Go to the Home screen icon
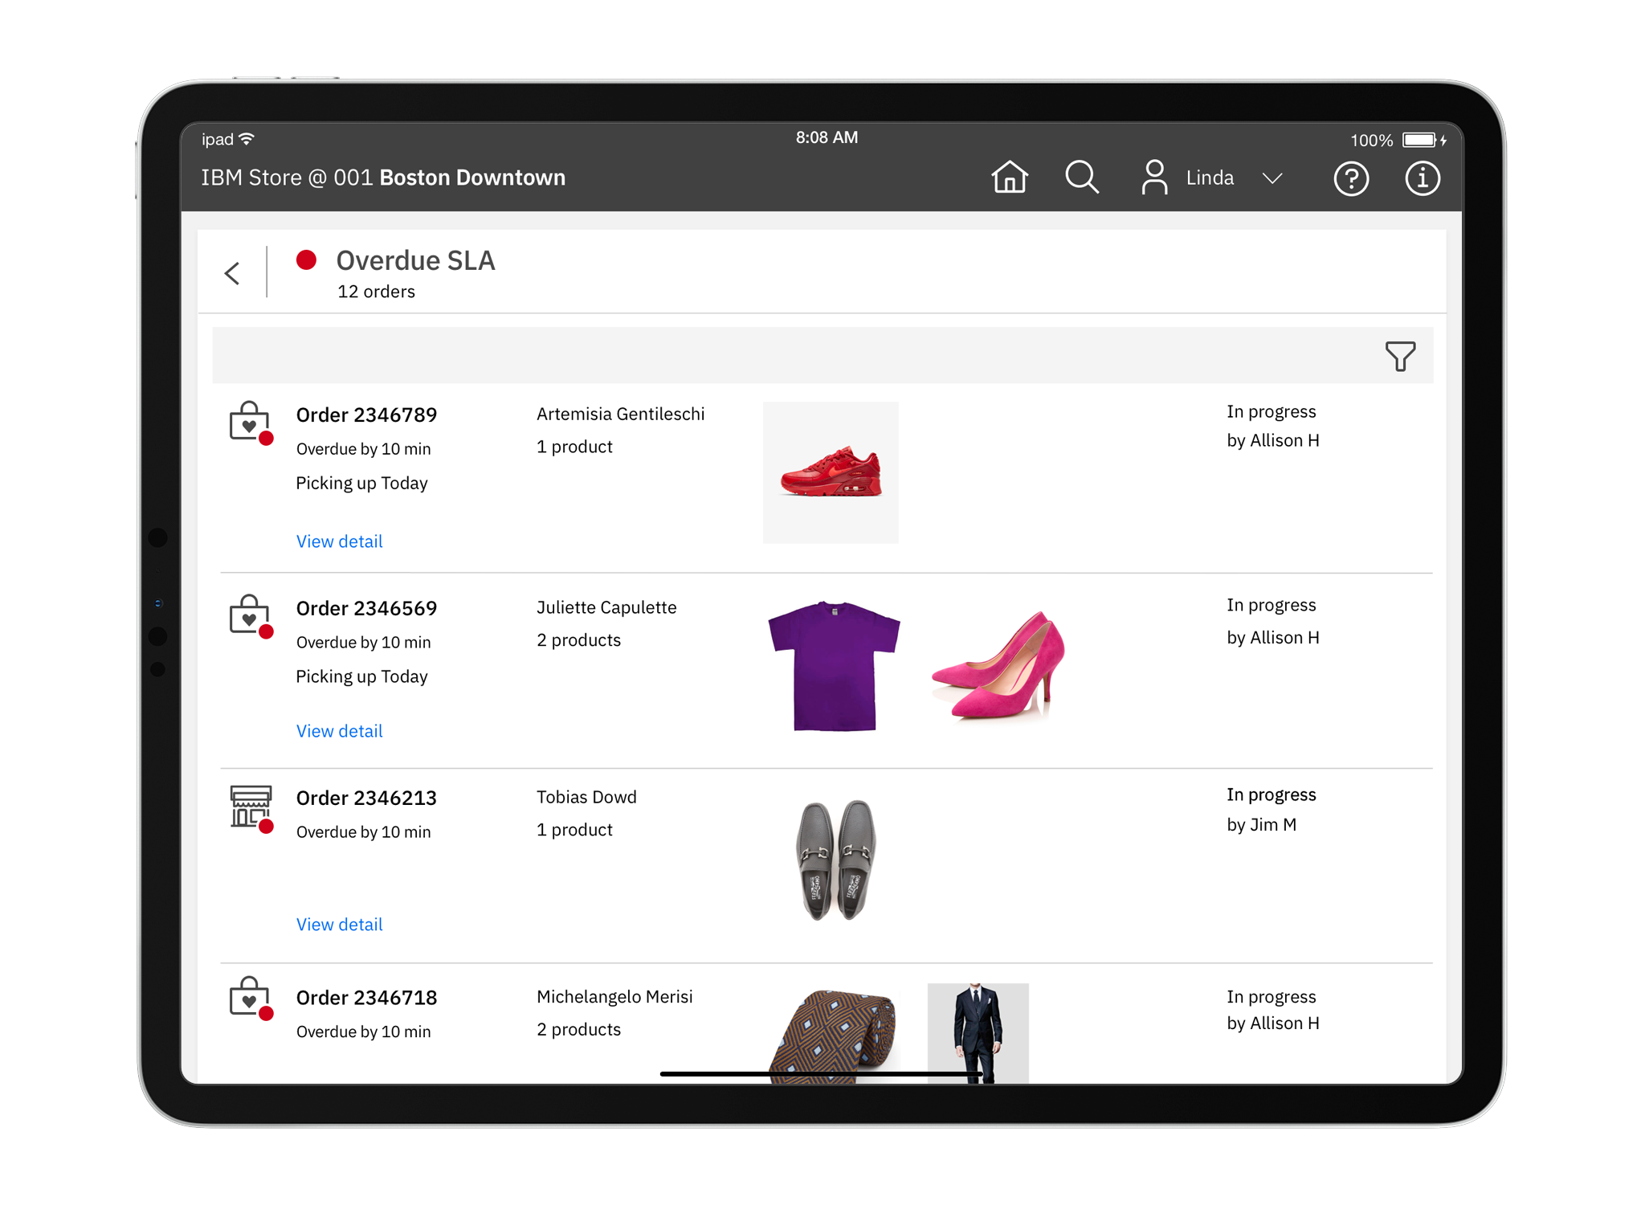This screenshot has width=1645, height=1205. [x=1009, y=178]
